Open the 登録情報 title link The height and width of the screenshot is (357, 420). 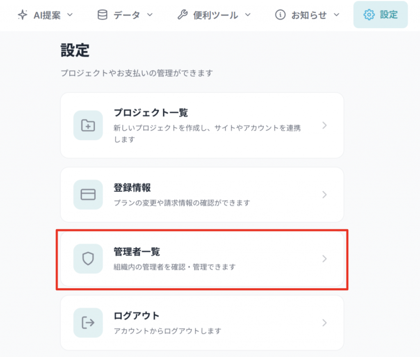(132, 188)
